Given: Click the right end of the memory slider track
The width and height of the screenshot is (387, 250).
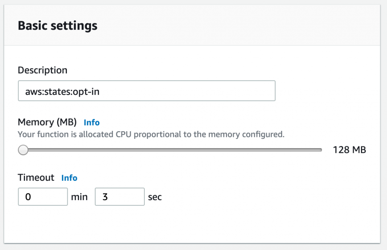Looking at the screenshot, I should 320,150.
